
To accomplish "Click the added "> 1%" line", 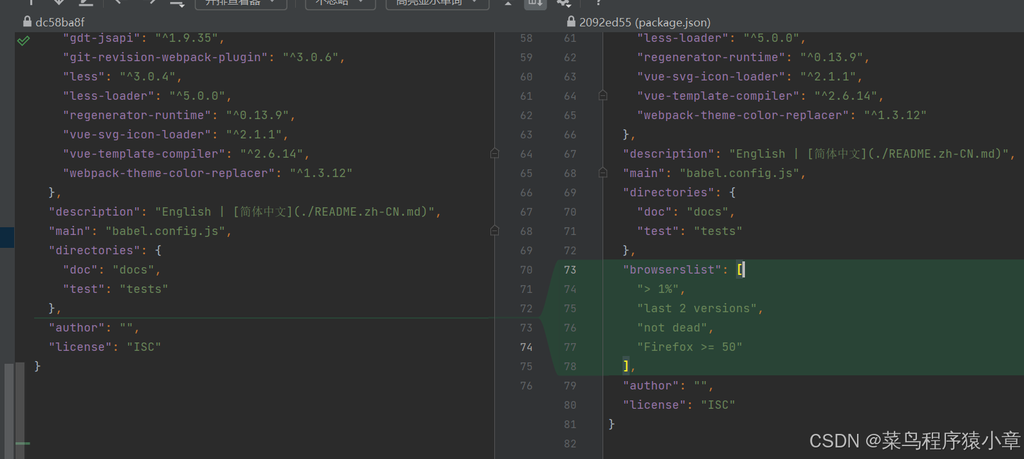I will (x=661, y=289).
